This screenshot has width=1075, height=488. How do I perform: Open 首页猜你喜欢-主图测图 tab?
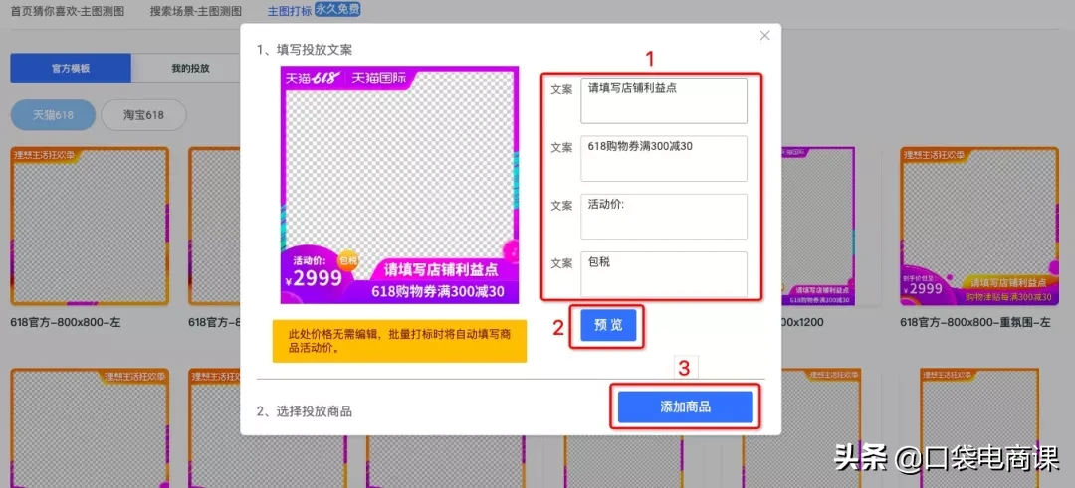coord(68,12)
